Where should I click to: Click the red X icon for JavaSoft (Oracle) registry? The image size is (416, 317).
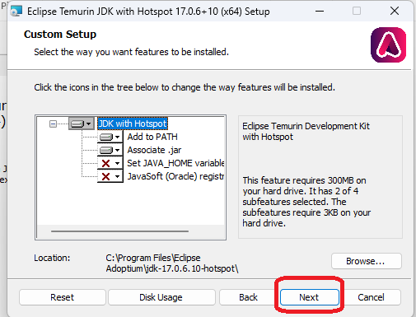pos(105,176)
